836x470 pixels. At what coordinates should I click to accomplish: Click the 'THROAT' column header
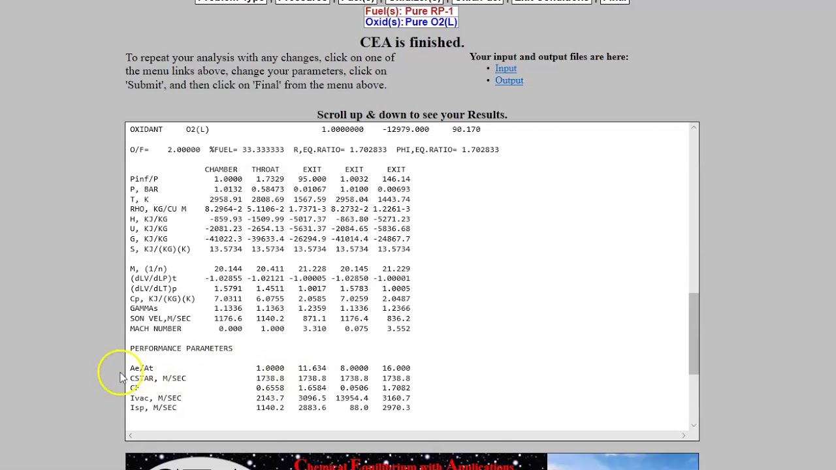coord(265,169)
